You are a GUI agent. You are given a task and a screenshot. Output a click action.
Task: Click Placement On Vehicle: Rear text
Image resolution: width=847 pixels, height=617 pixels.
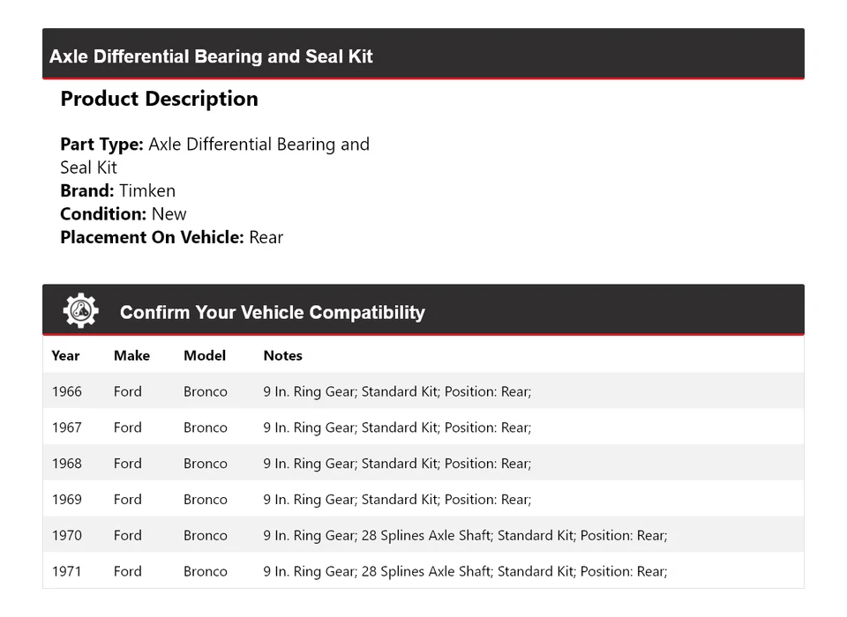(x=171, y=237)
